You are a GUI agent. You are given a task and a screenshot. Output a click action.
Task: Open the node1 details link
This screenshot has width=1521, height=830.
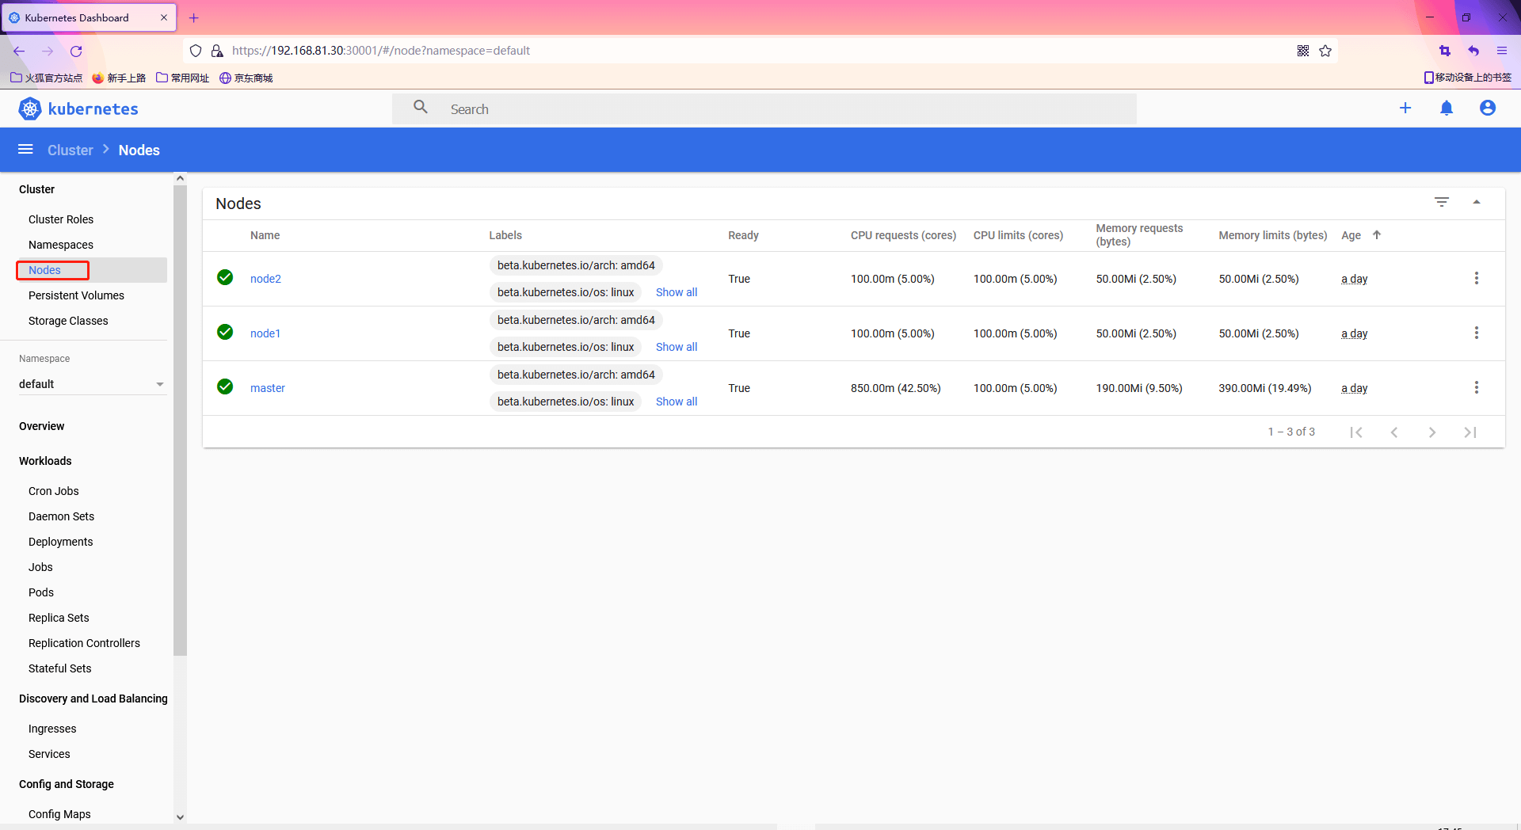(x=265, y=333)
